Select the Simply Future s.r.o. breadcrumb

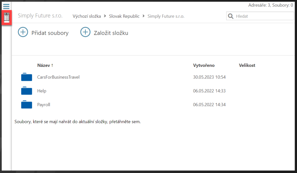coord(166,16)
